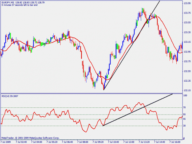The height and width of the screenshot is (144, 192).
Task: Click the '7 Jul 2009' date label
Action: [6, 142]
